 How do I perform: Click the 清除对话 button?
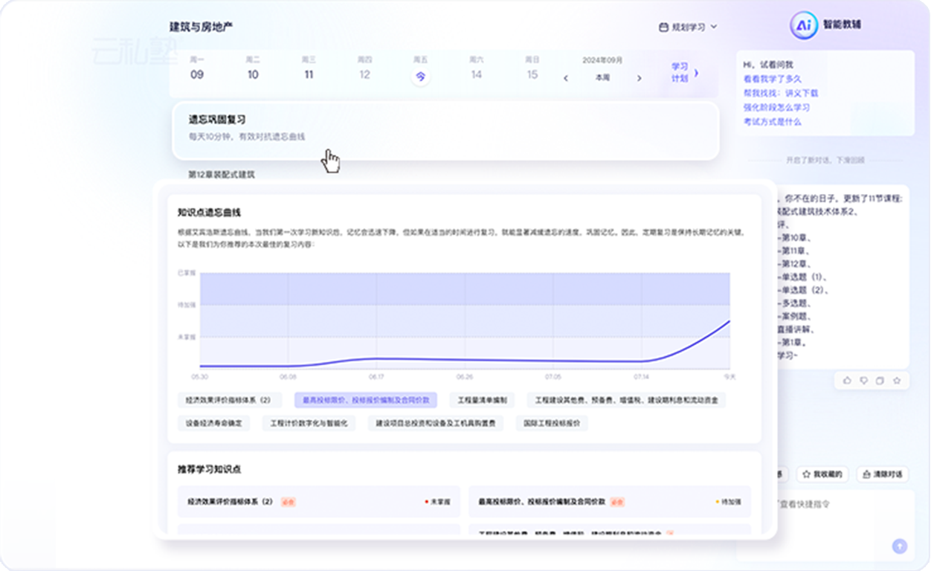(x=883, y=474)
